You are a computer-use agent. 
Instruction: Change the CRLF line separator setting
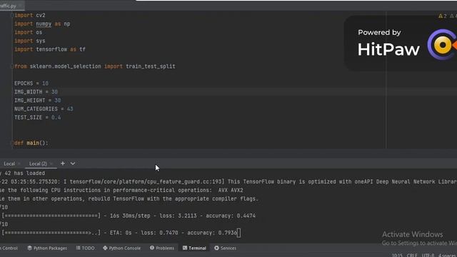412,256
